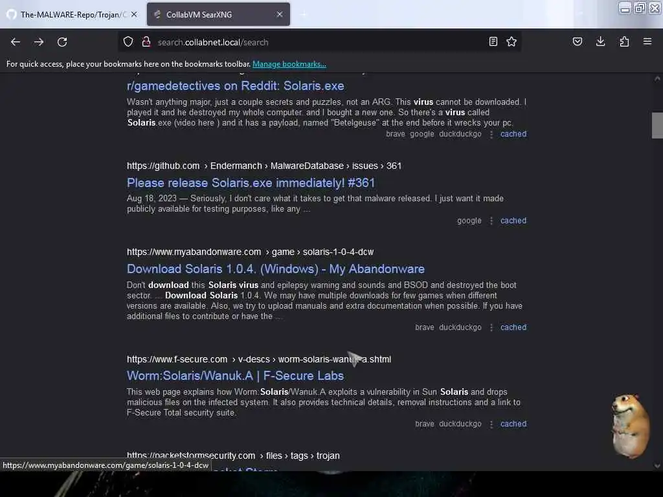The width and height of the screenshot is (663, 497).
Task: Open Please release Solaris.exe immediately #361
Action: [x=251, y=183]
